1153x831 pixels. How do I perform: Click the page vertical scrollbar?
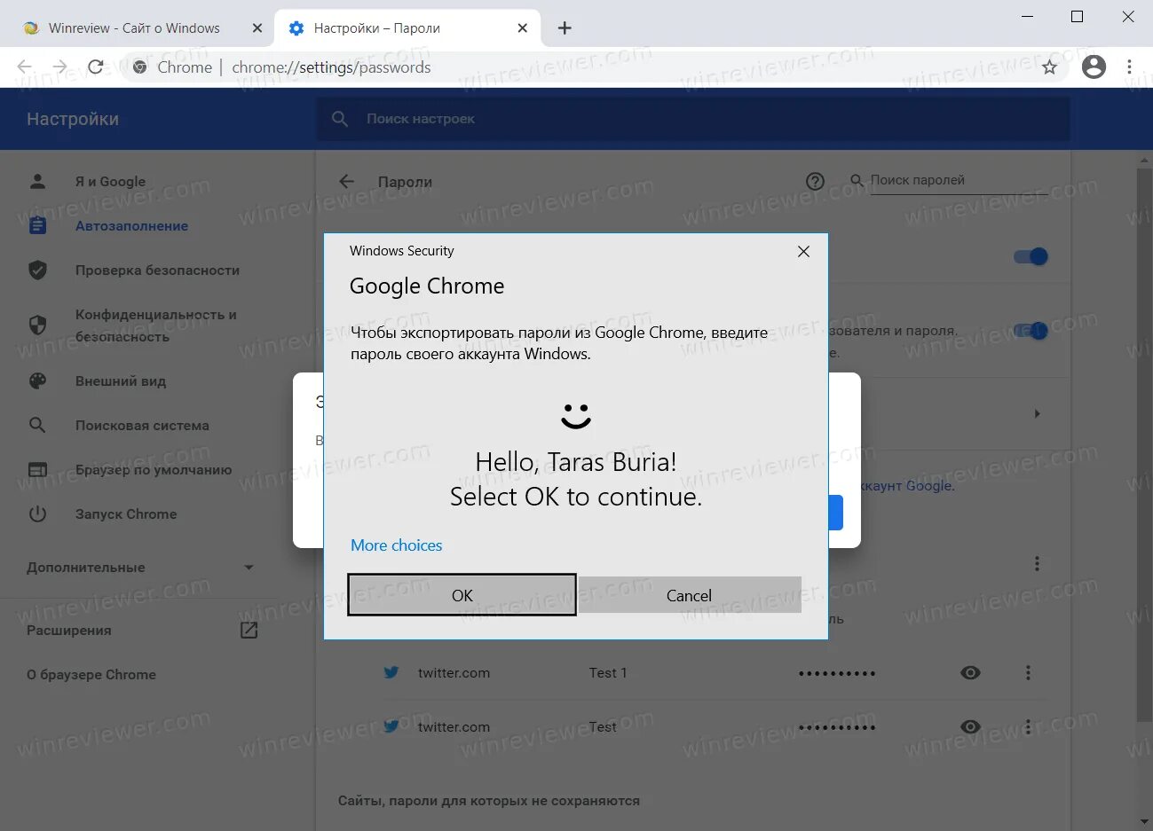pyautogui.click(x=1144, y=443)
